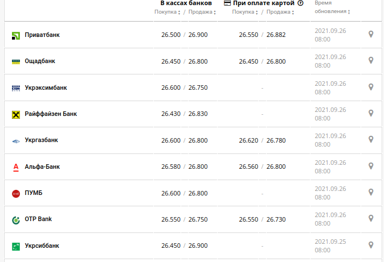The image size is (384, 262).
Task: Click the location pin for Укргазбанк
Action: (371, 140)
